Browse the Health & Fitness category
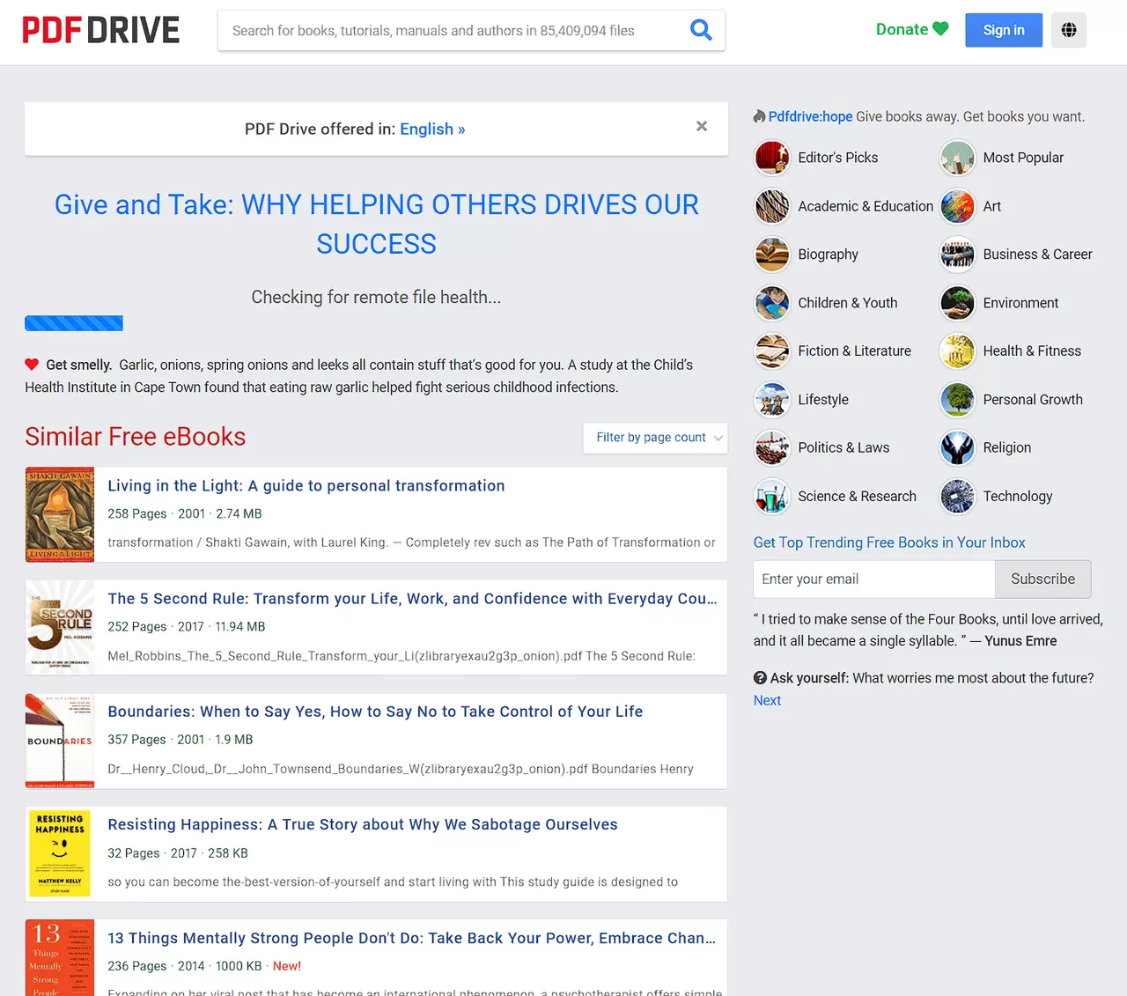 point(957,350)
